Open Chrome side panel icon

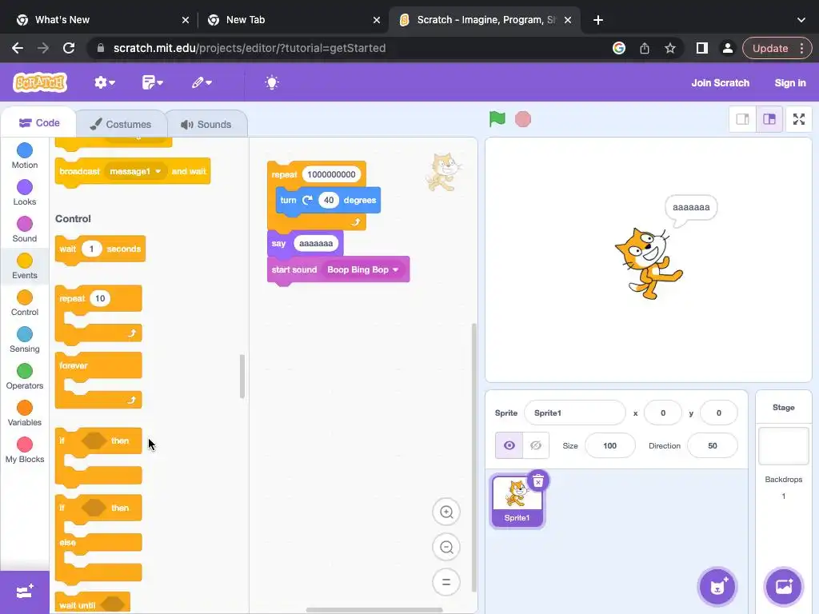tap(701, 48)
